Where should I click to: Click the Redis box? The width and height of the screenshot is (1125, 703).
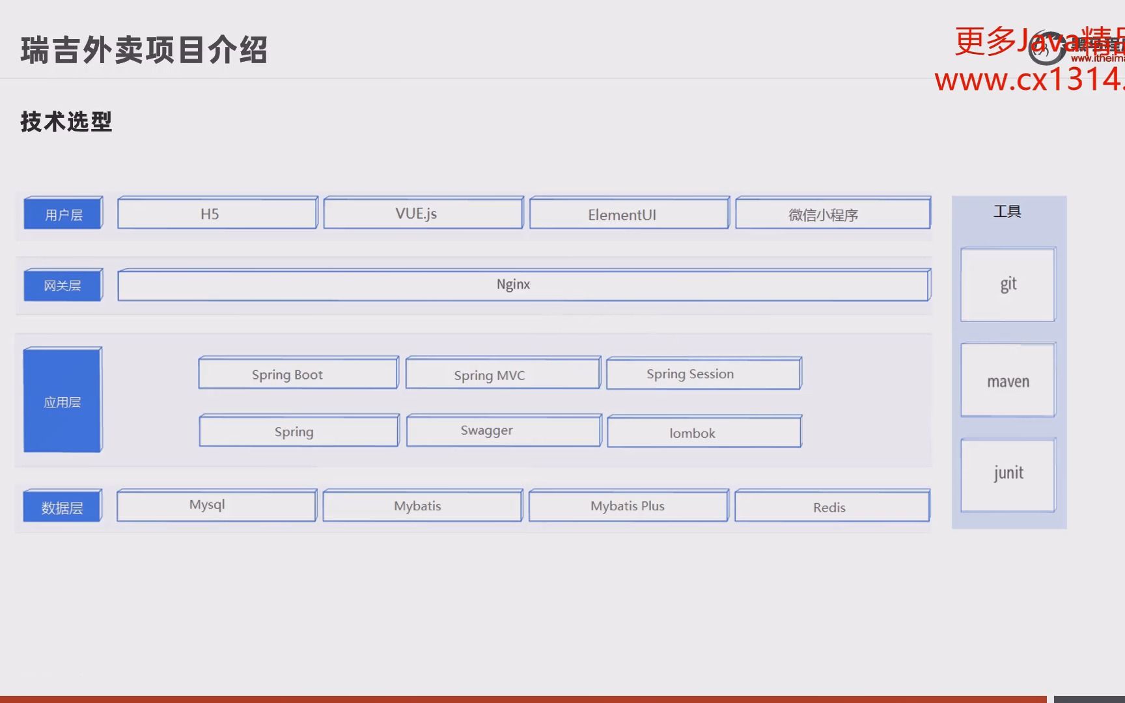(833, 506)
